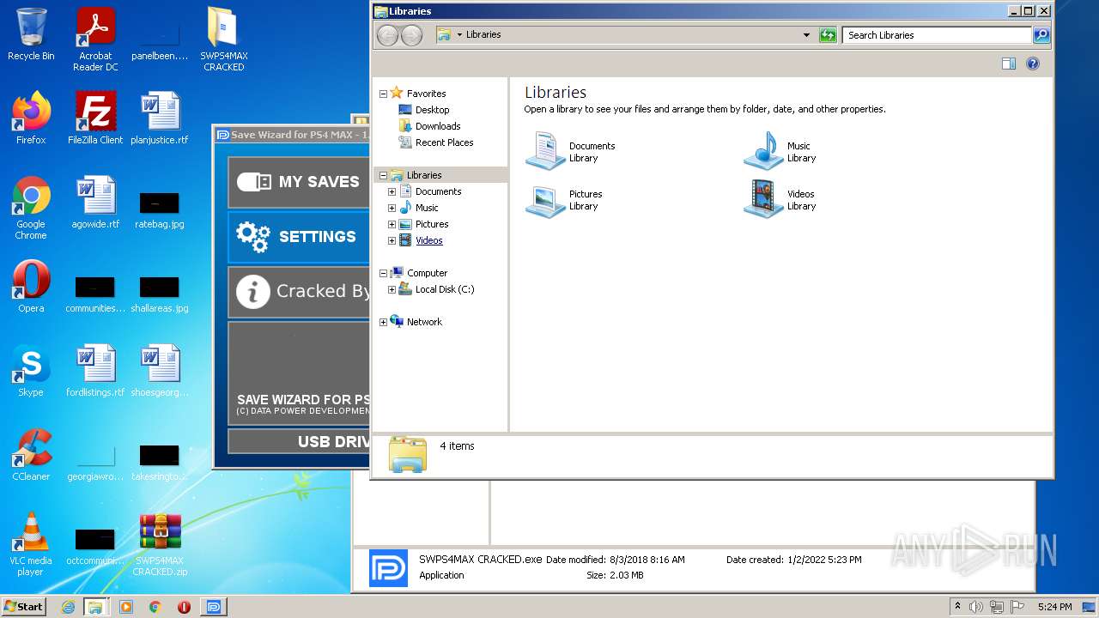Launch Acrobat Reader DC from desktop
This screenshot has width=1099, height=618.
pyautogui.click(x=95, y=39)
